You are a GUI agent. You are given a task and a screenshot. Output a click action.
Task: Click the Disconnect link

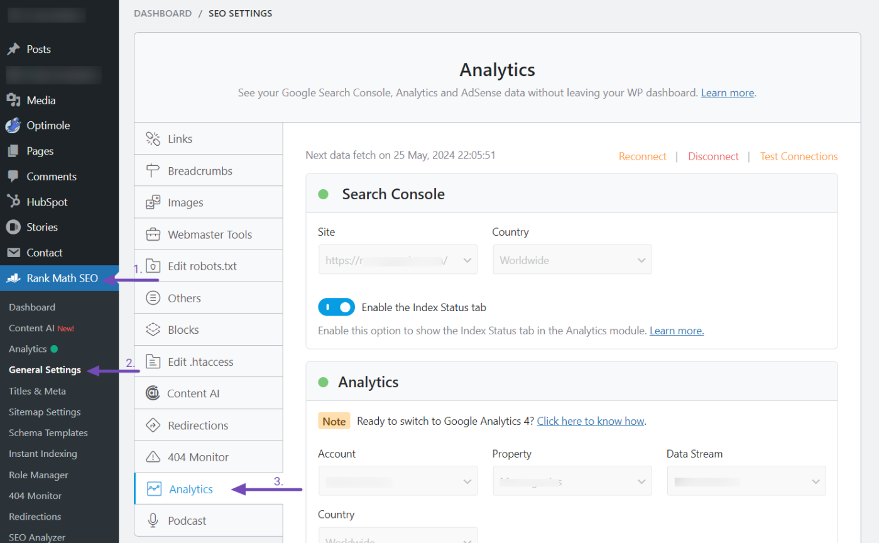point(713,156)
